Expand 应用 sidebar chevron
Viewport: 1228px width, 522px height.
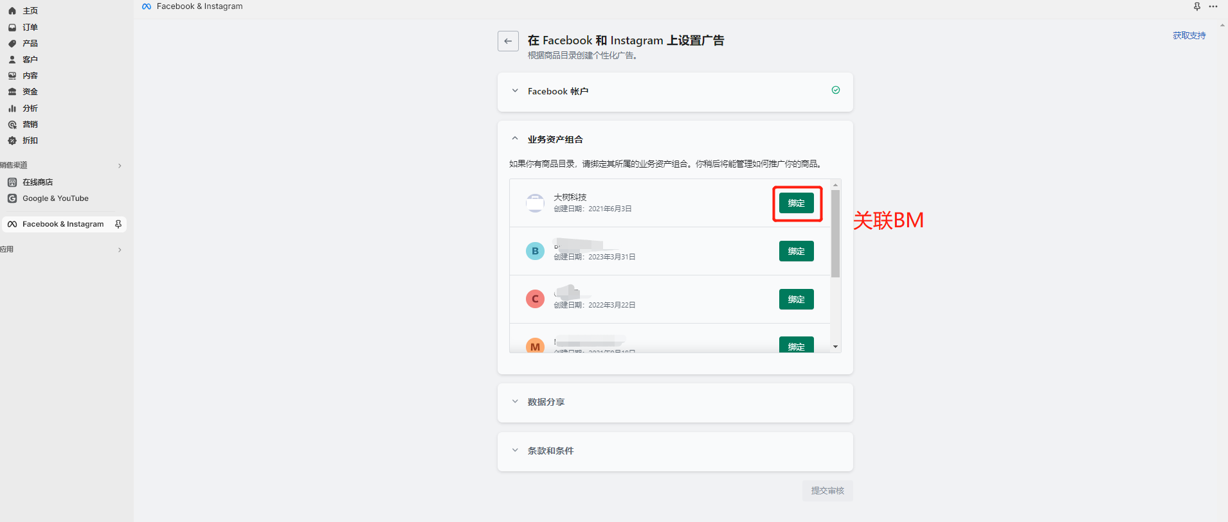coord(120,250)
